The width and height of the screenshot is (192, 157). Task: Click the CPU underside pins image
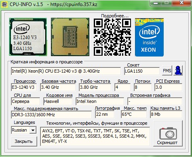coord(70,37)
